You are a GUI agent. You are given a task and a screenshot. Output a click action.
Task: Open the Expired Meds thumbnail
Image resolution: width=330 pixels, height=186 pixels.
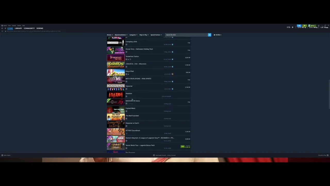[116, 110]
